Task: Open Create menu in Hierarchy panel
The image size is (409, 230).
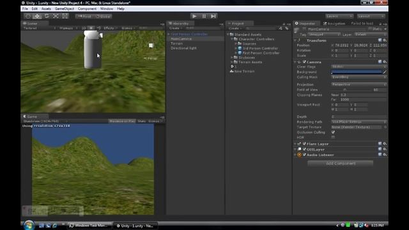Action: click(175, 28)
